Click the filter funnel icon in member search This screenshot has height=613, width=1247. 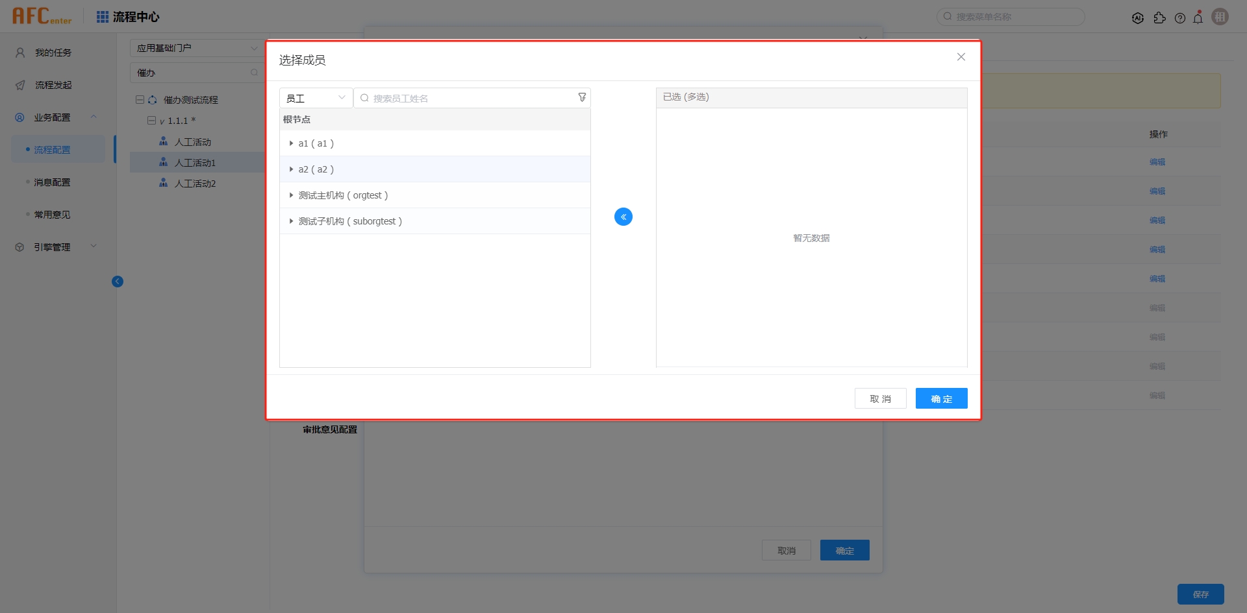pos(582,97)
